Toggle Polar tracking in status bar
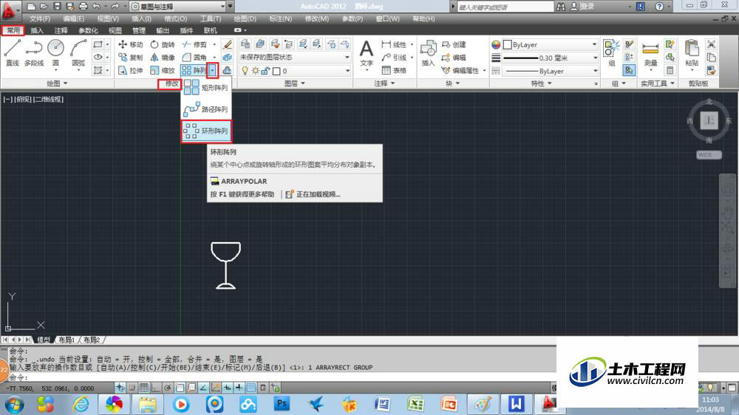Image resolution: width=739 pixels, height=415 pixels. [x=167, y=388]
